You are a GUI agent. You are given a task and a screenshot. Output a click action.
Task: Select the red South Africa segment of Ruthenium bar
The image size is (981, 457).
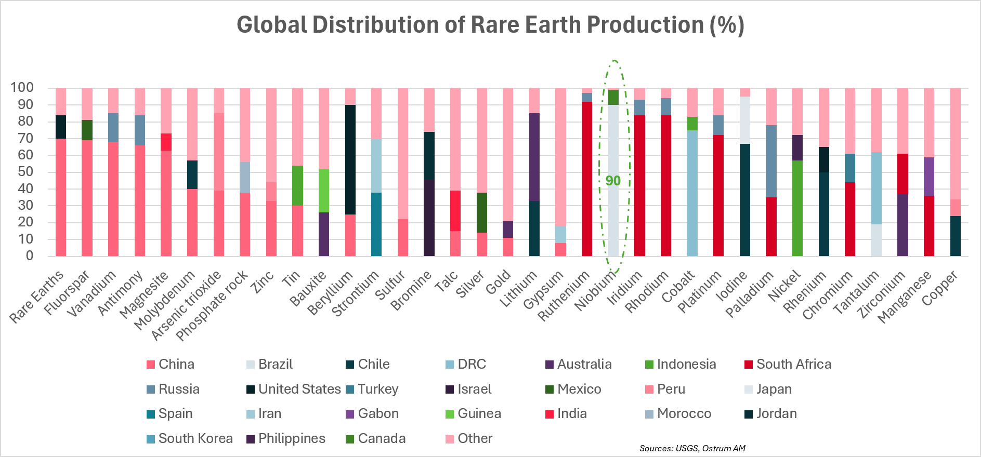(587, 179)
